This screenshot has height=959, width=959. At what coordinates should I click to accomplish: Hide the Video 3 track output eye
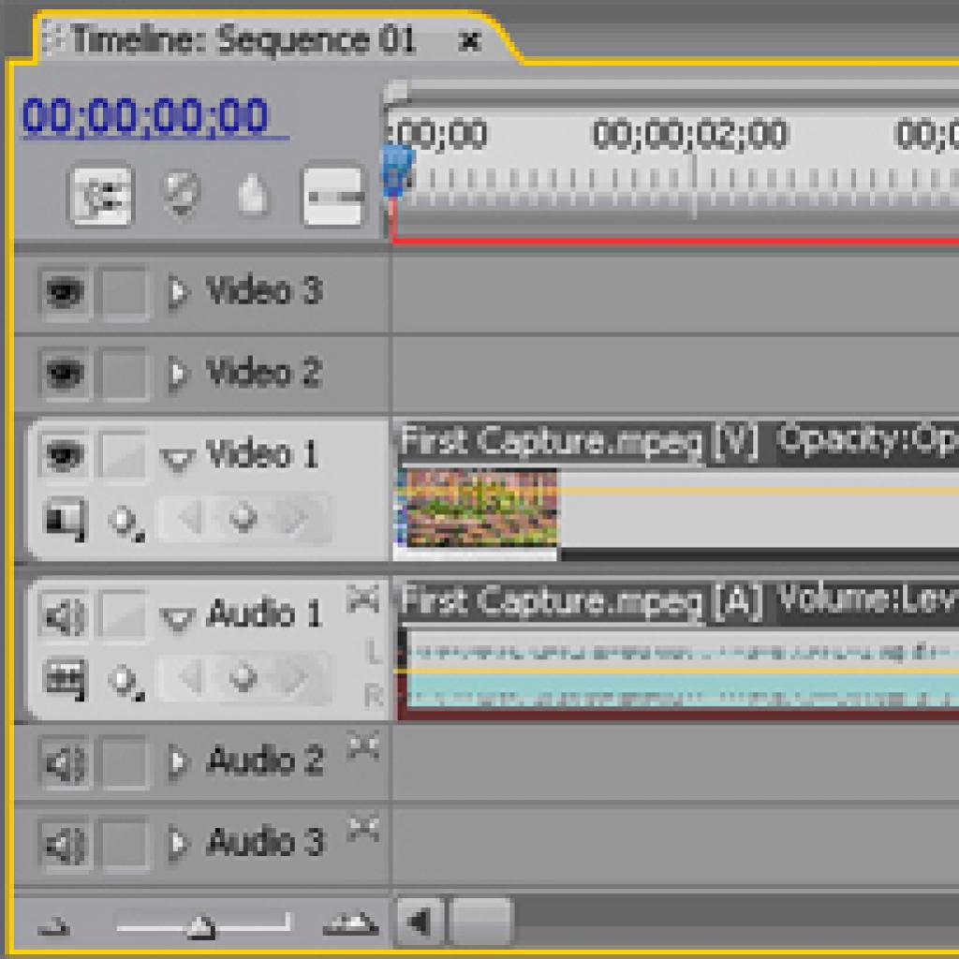[x=65, y=292]
